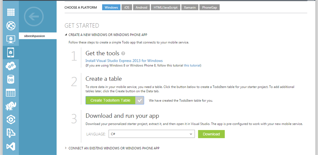Open the Media Services play icon
The width and height of the screenshot is (318, 155).
[11, 120]
